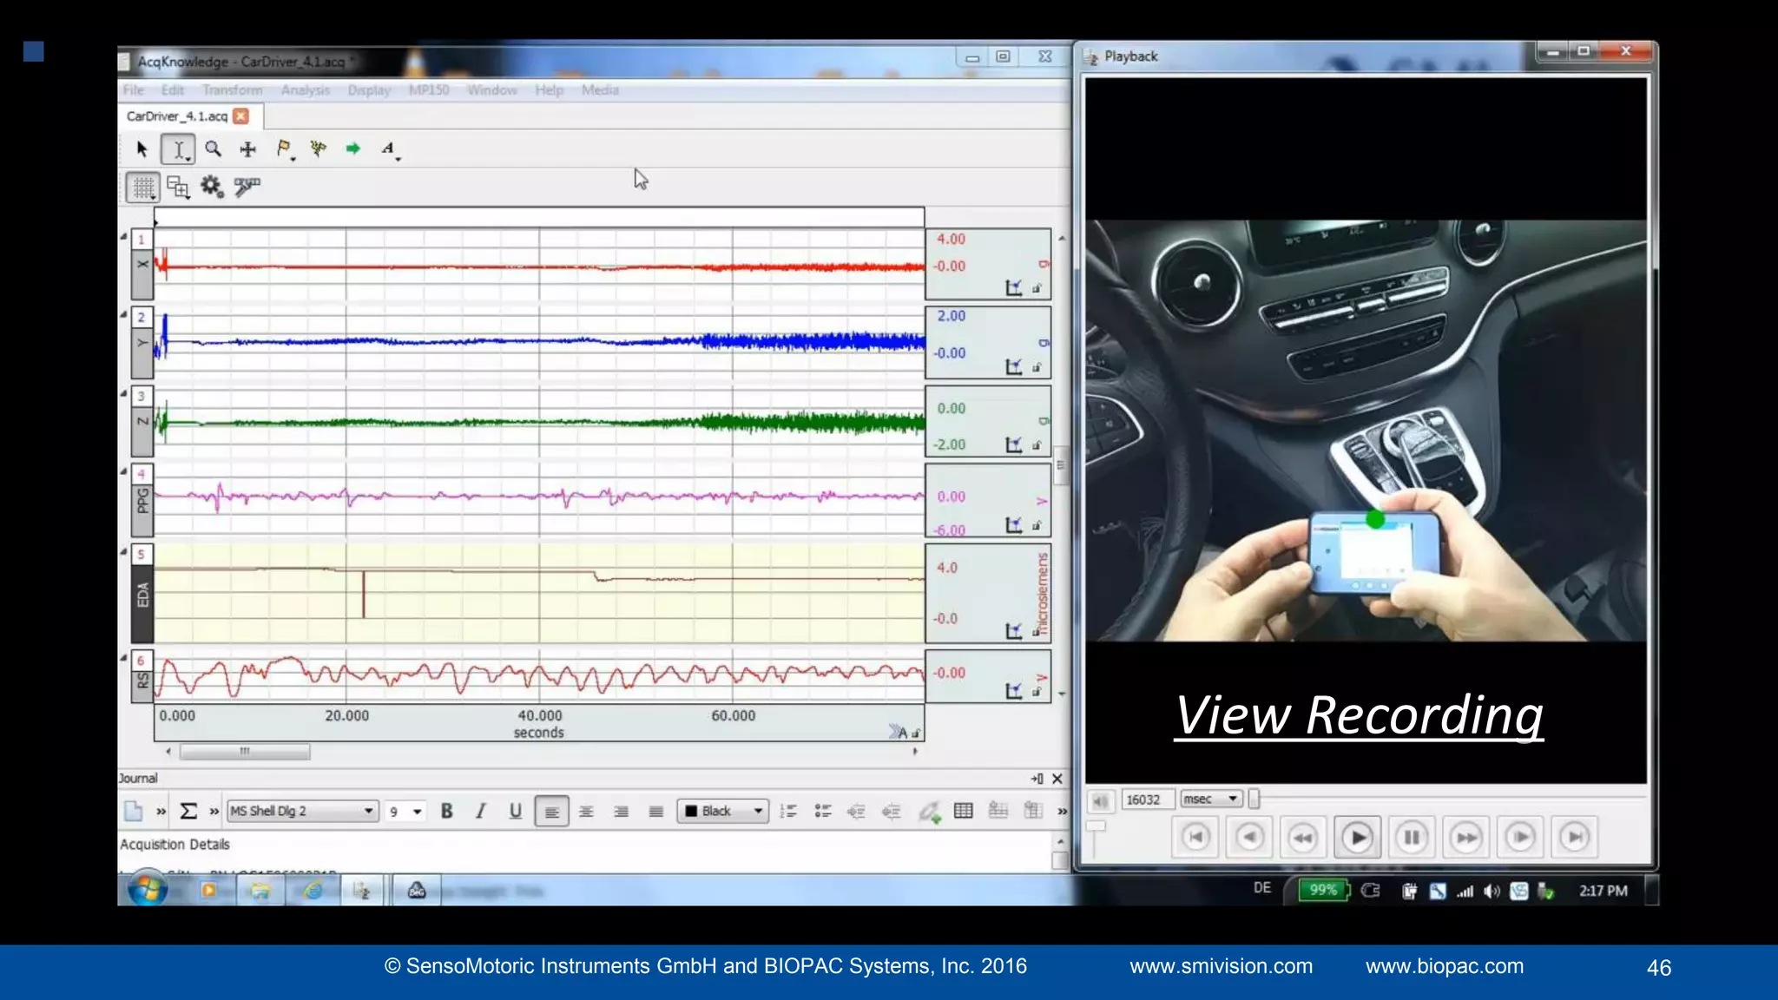Toggle channel 4 box
This screenshot has height=1000, width=1778.
tap(142, 474)
